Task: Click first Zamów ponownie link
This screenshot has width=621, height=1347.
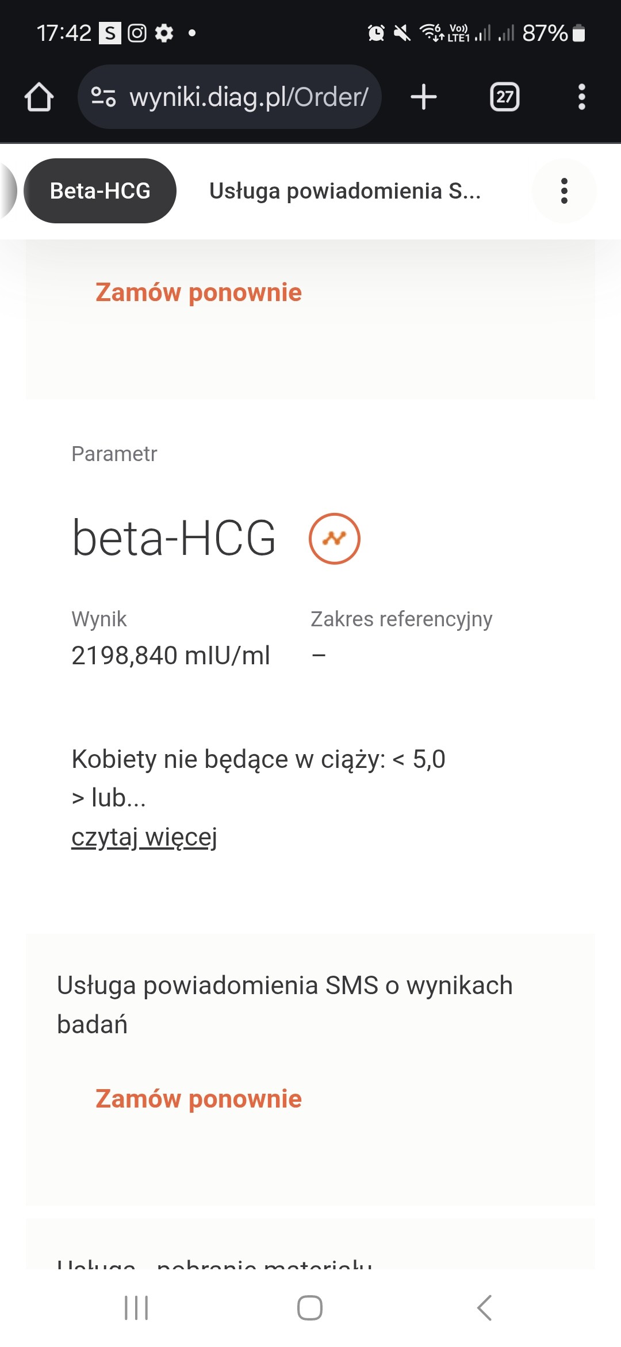Action: (198, 292)
